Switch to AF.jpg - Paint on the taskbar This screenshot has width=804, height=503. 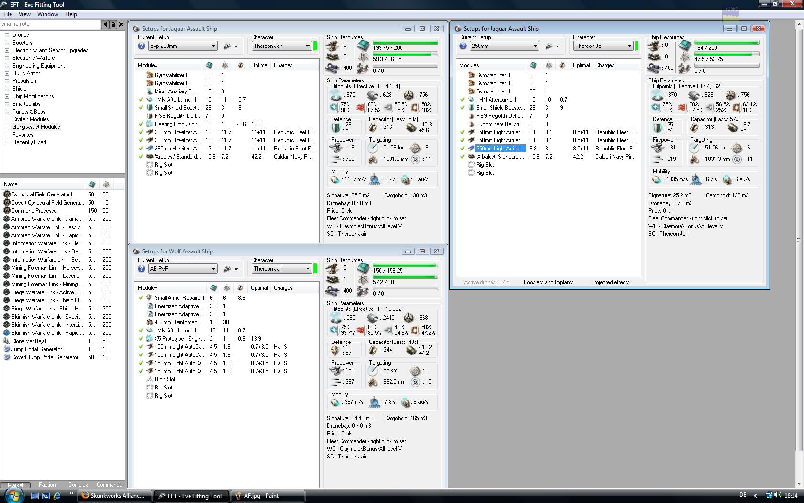coord(268,496)
